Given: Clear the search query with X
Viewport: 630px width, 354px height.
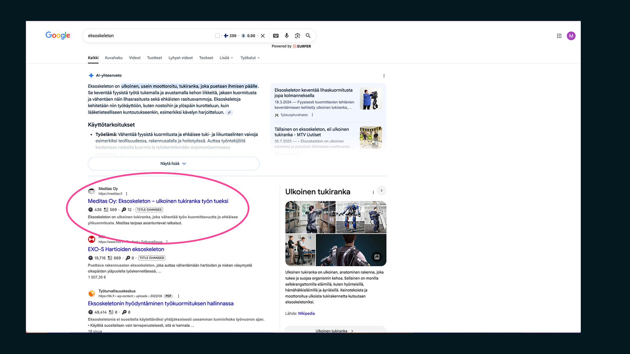Looking at the screenshot, I should tap(263, 36).
